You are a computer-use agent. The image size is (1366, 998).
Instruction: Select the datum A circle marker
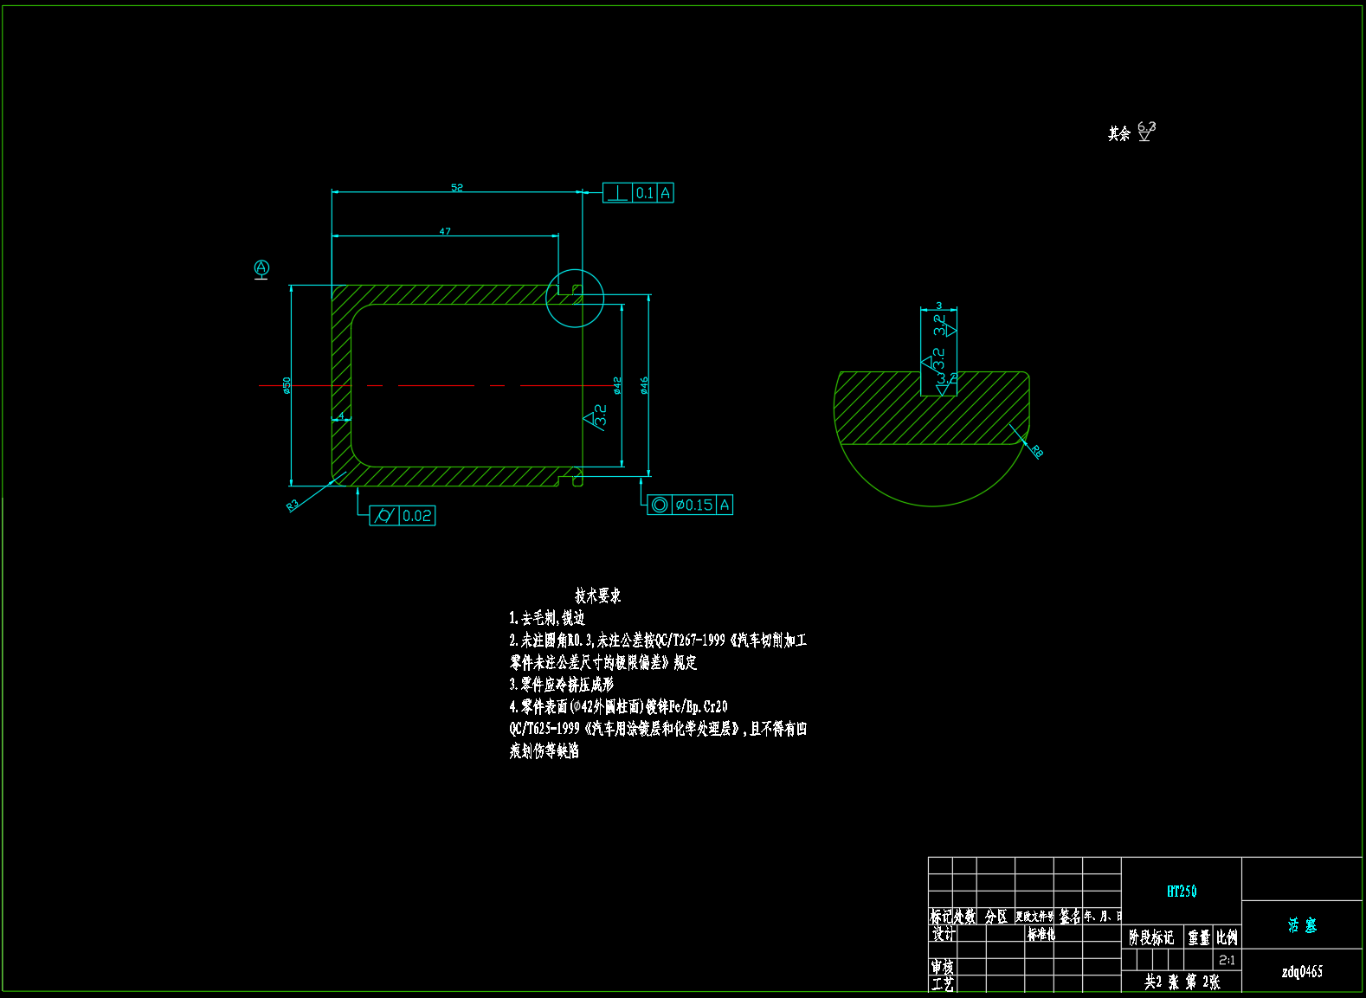(261, 268)
